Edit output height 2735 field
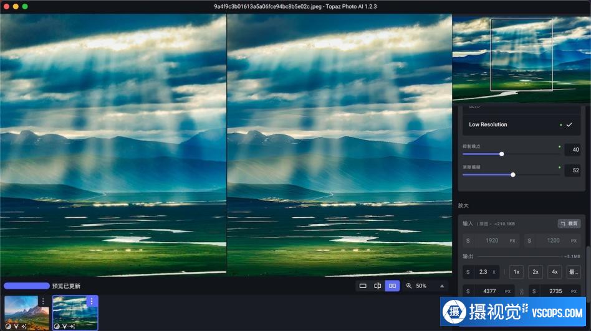Viewport: 591px width, 331px height. point(554,291)
